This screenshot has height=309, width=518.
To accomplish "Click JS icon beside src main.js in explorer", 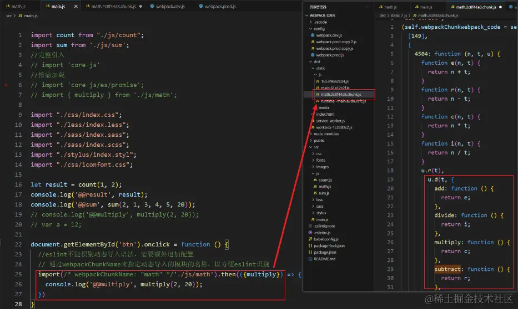I will point(313,219).
